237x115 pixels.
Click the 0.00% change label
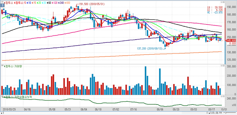[x=233, y=43]
